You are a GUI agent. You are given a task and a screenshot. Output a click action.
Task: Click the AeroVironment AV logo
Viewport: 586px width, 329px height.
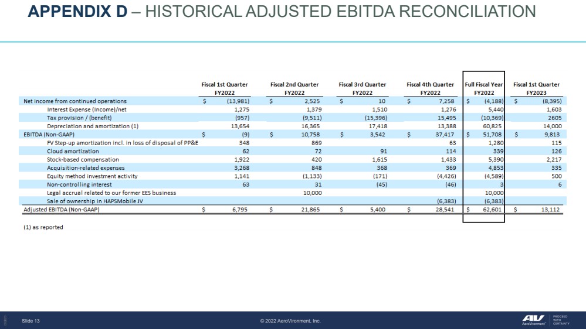pyautogui.click(x=534, y=319)
